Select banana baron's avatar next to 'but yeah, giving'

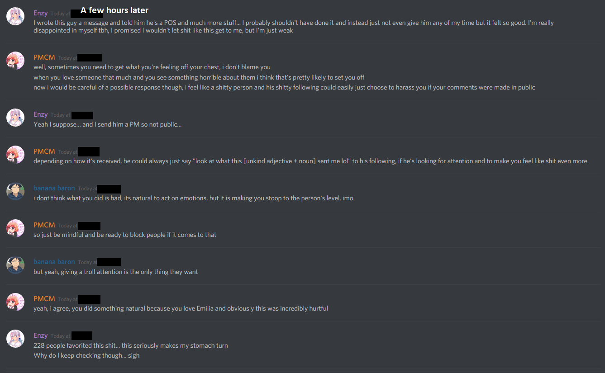click(15, 265)
